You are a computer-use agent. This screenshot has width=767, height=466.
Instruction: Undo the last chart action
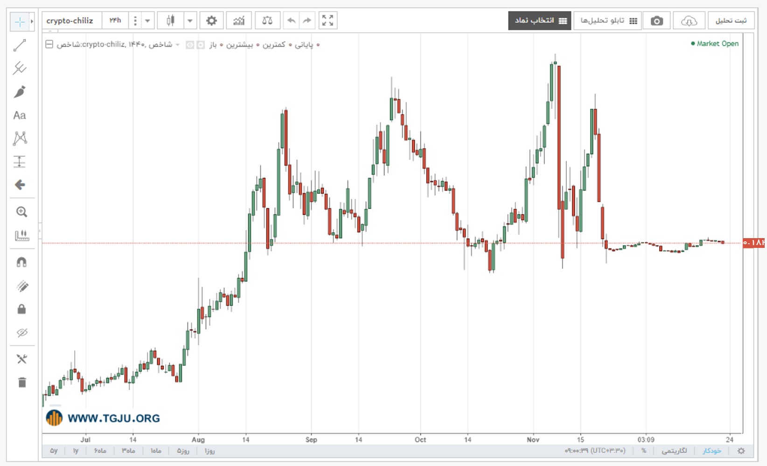click(x=291, y=21)
